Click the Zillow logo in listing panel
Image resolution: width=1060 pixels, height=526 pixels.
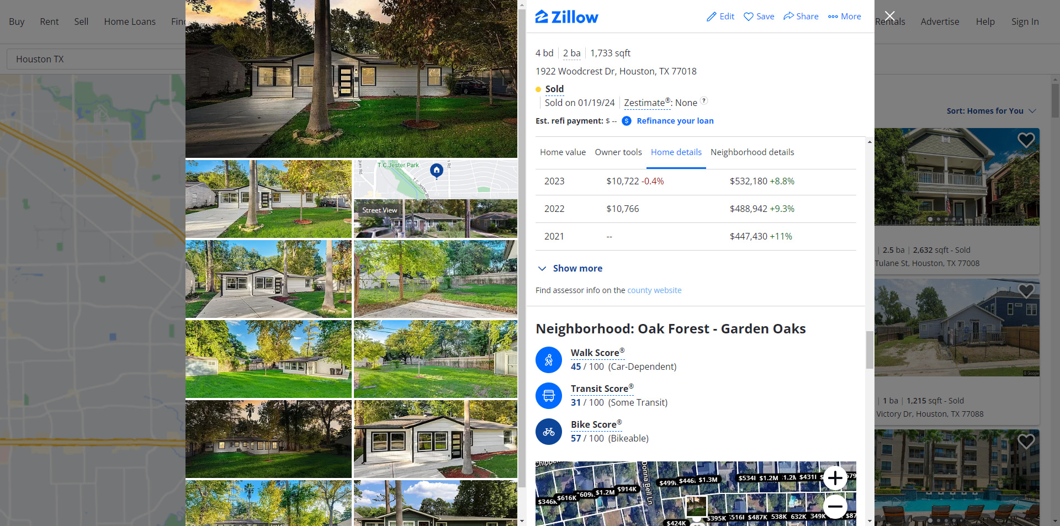coord(566,17)
